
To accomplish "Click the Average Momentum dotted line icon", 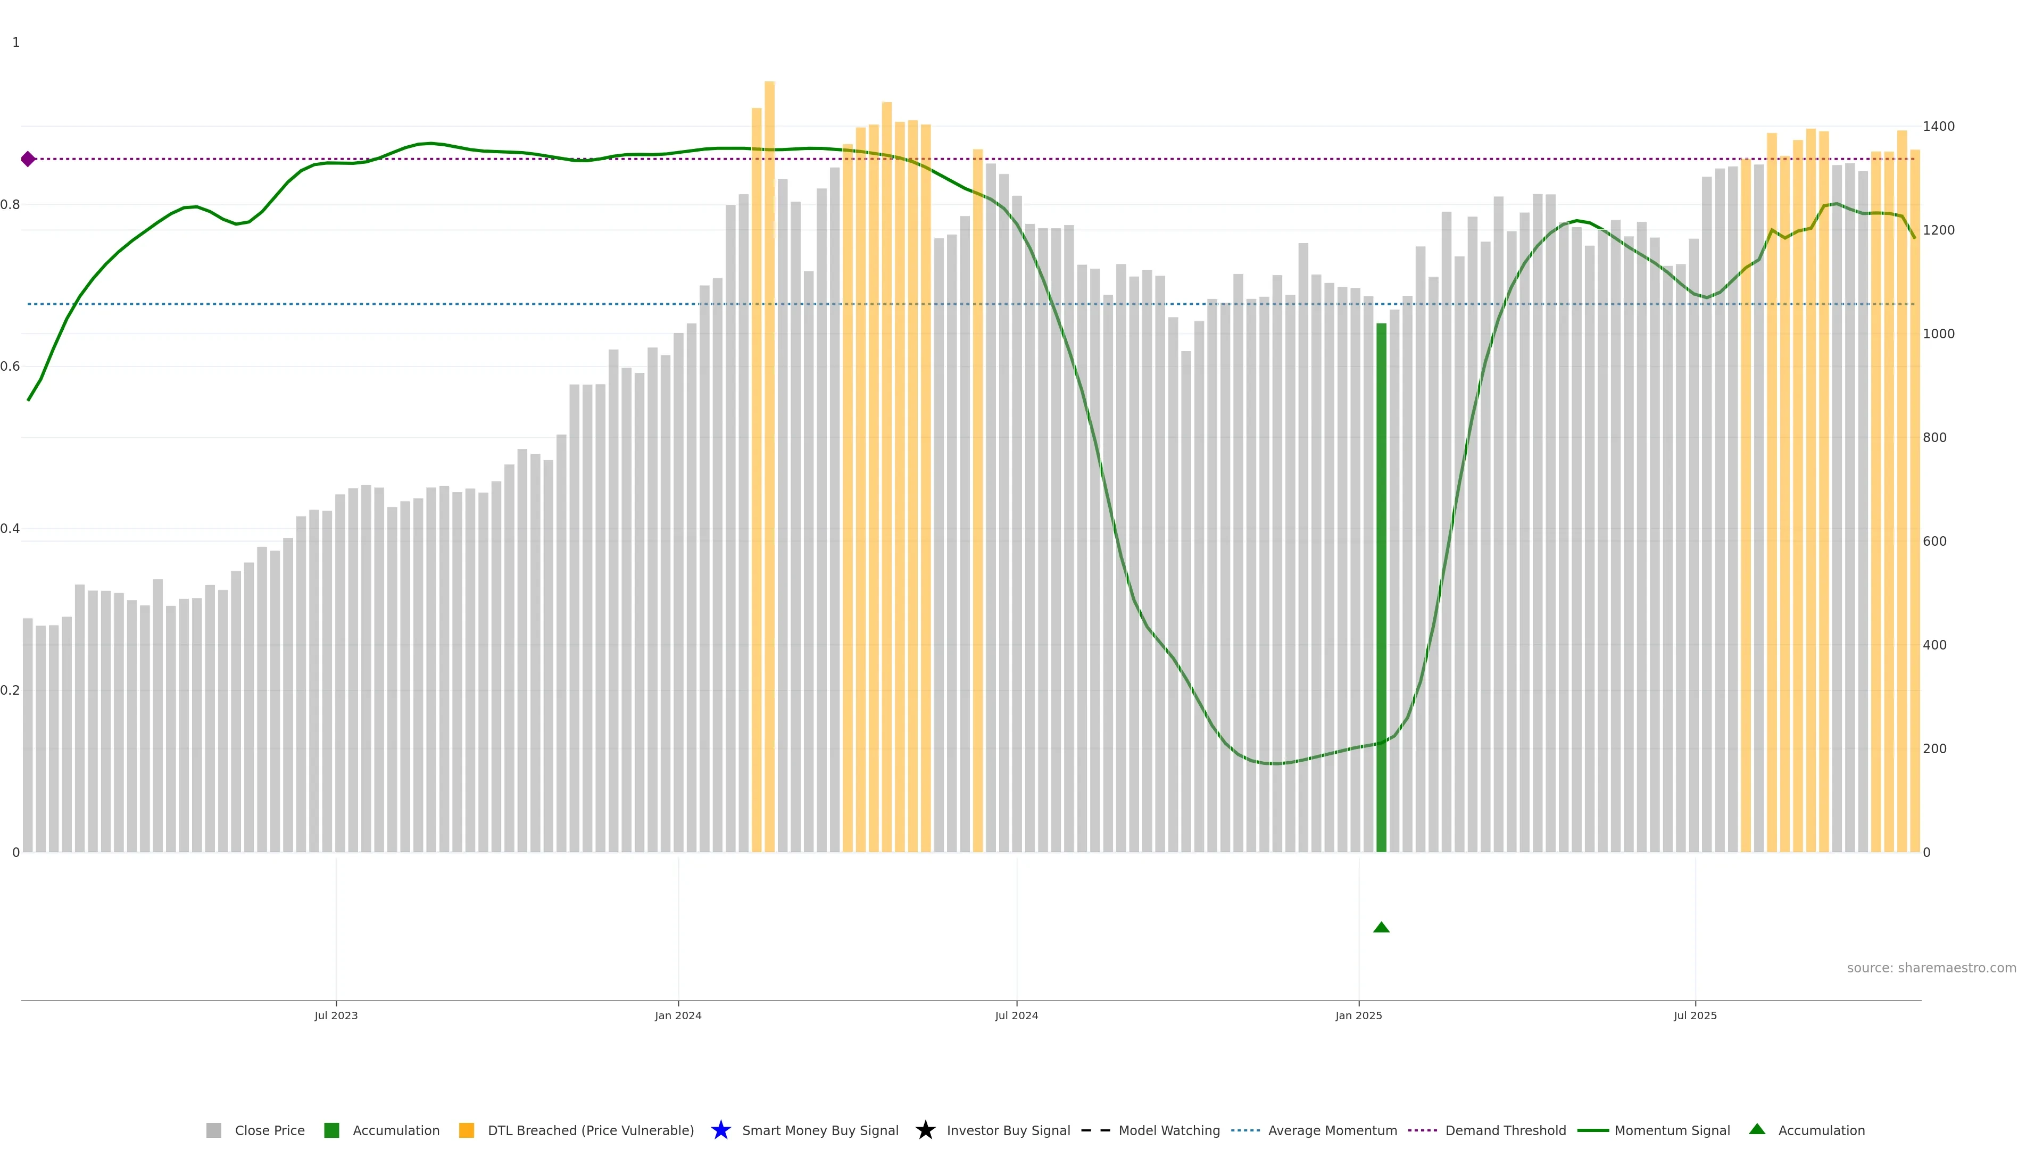I will pyautogui.click(x=1245, y=1130).
